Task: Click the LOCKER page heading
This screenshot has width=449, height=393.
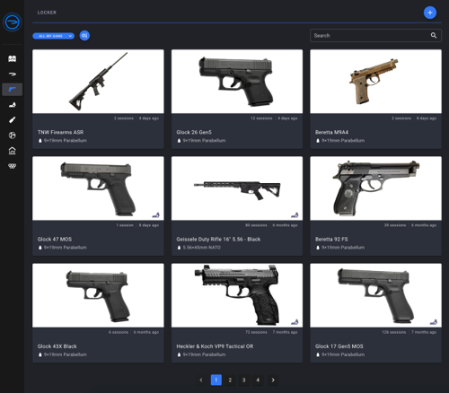Action: click(x=47, y=13)
